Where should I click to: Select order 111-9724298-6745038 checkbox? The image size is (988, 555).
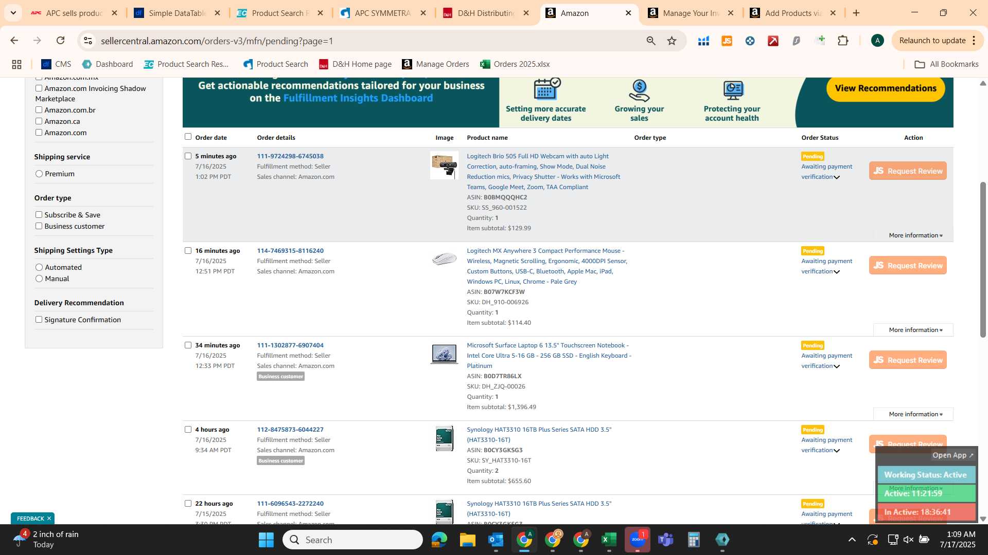(x=188, y=156)
